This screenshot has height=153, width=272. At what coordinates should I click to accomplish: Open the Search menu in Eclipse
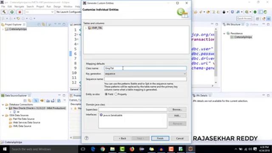(30, 7)
